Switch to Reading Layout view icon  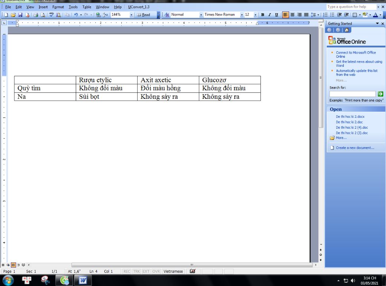(x=23, y=265)
